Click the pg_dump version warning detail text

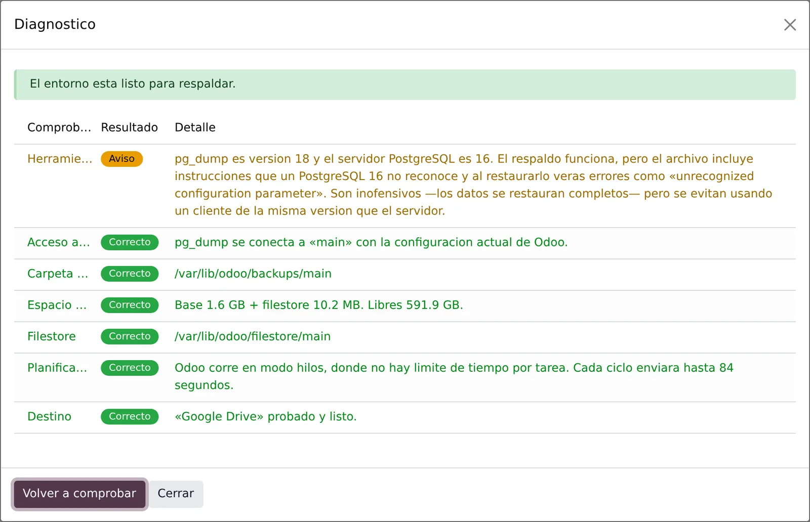click(x=473, y=185)
